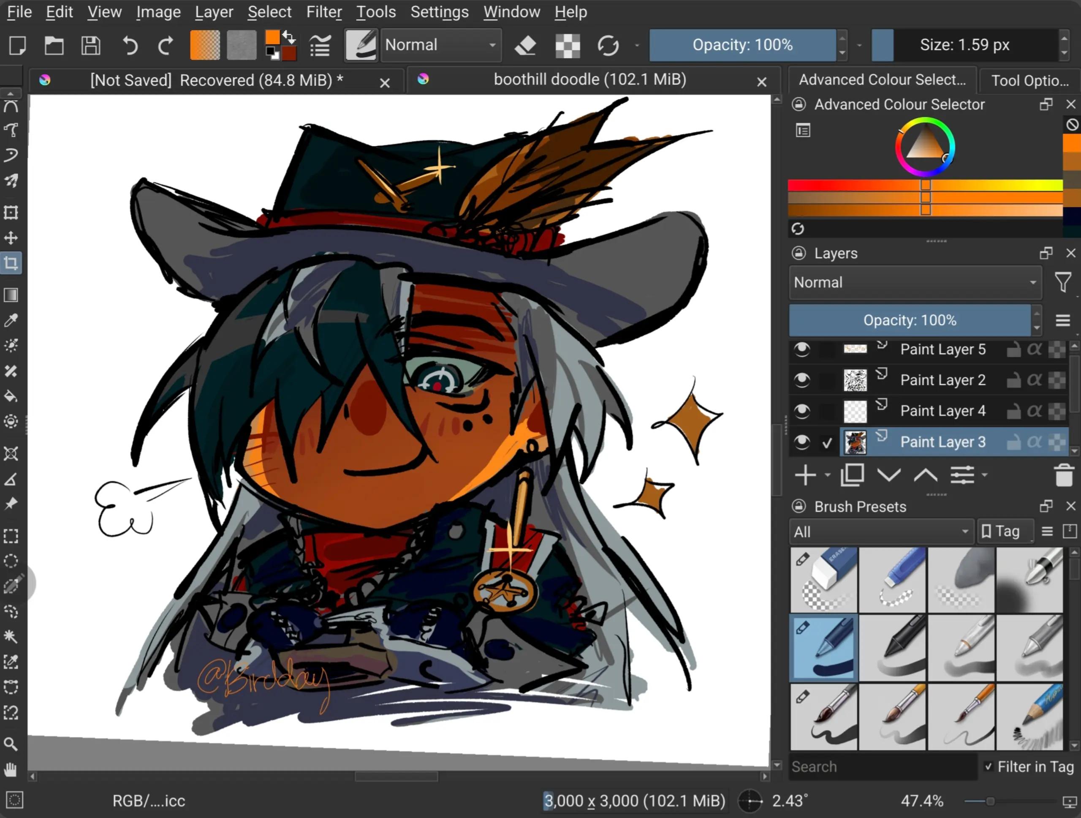Switch to the Tool Options docker tab
Viewport: 1081px width, 818px height.
(1029, 80)
